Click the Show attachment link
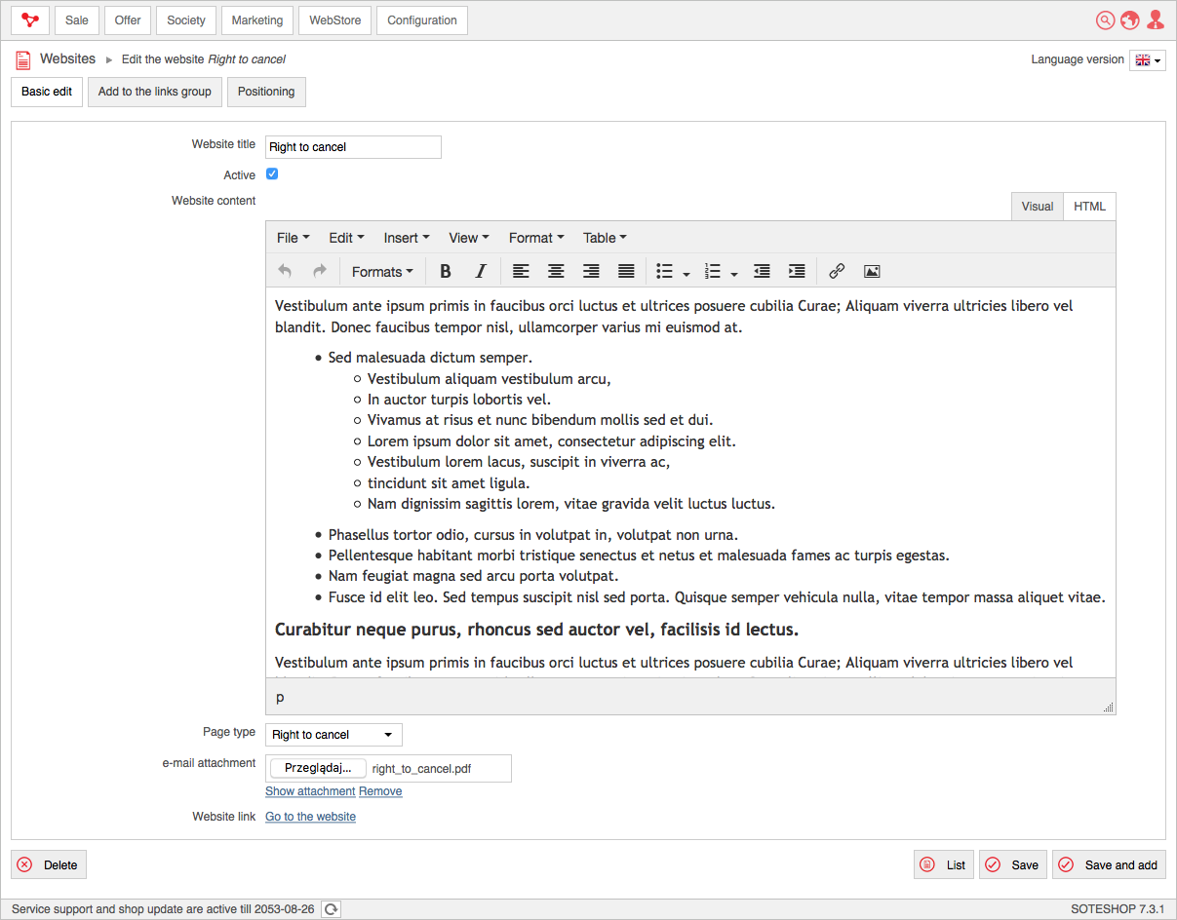Image resolution: width=1177 pixels, height=920 pixels. 310,791
